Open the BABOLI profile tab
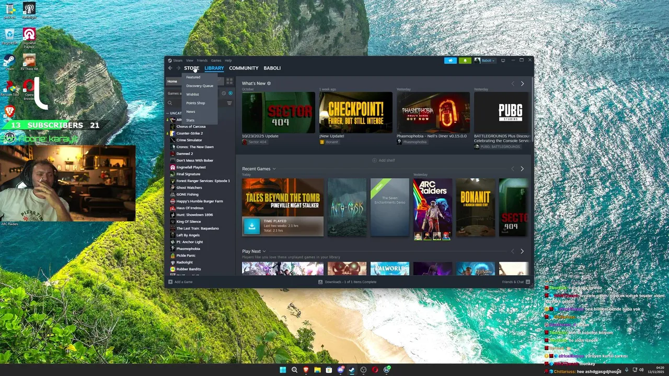Viewport: 669px width, 376px height. (272, 68)
